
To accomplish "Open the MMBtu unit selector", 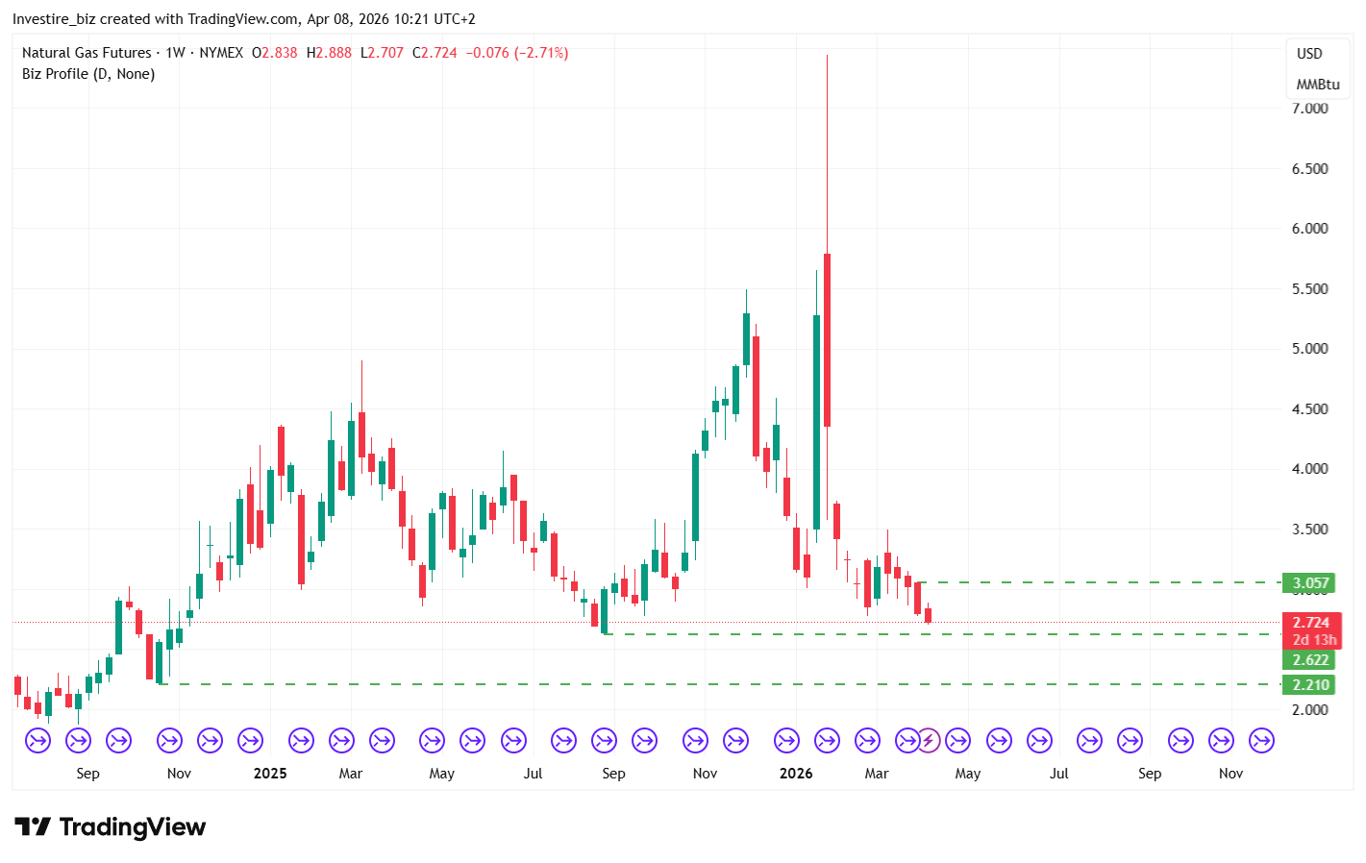I will [1317, 85].
